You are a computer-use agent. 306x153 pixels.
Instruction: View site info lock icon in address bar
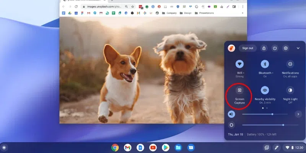(84, 7)
